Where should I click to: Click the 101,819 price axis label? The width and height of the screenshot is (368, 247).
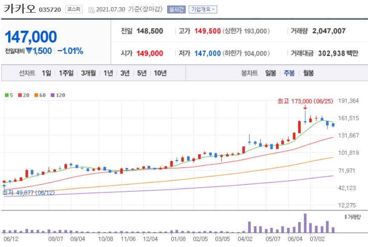348,153
